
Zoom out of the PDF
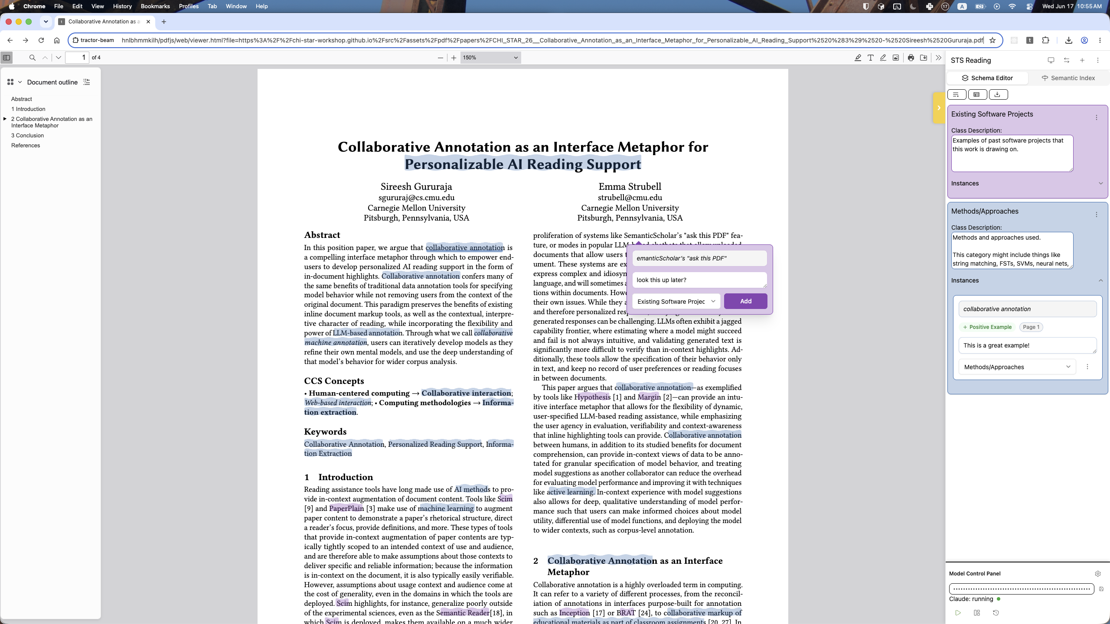441,58
